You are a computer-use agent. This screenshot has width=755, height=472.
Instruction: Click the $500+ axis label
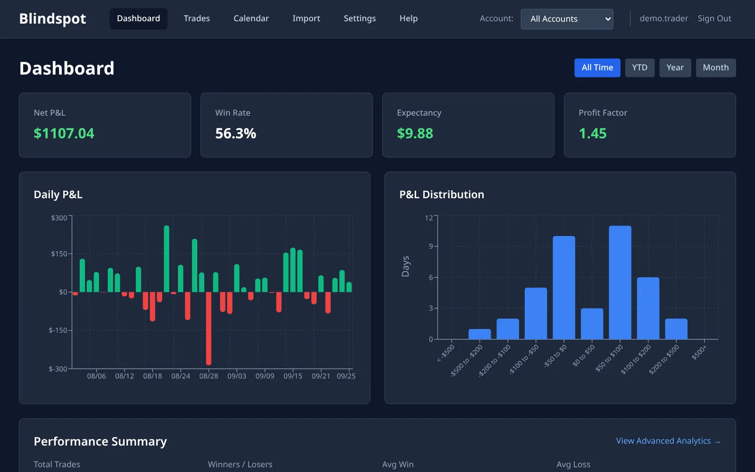(699, 352)
